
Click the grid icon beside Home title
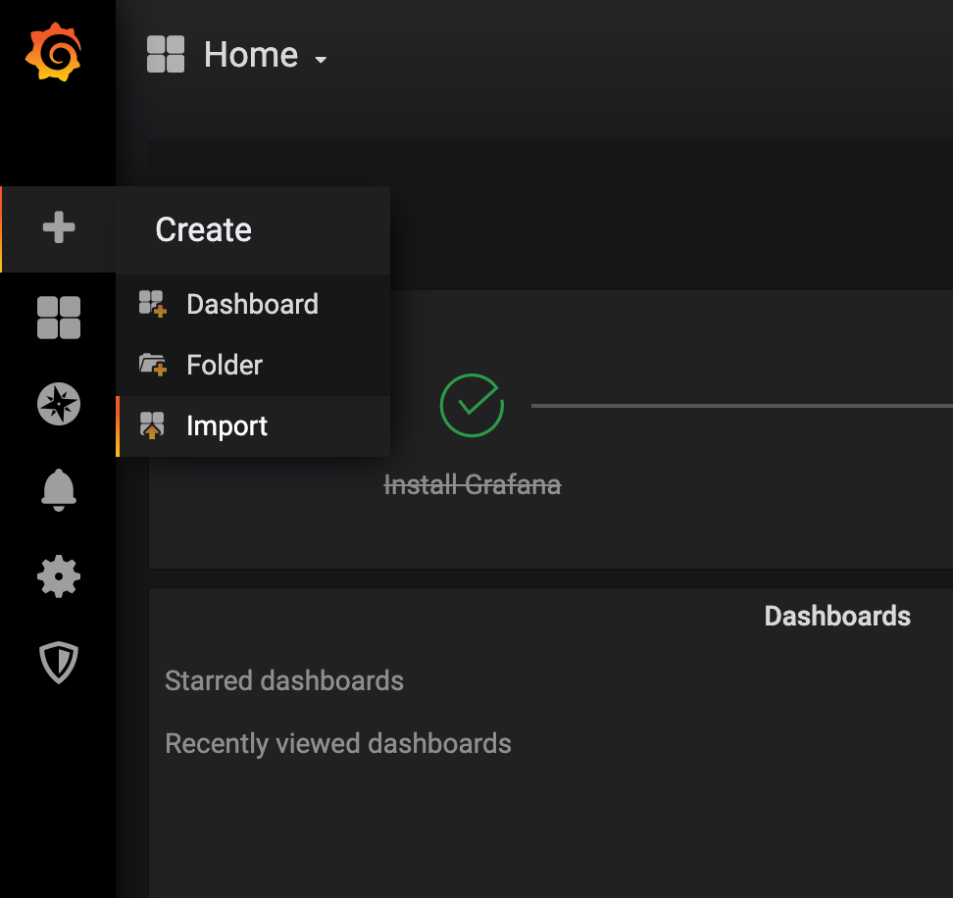pyautogui.click(x=166, y=55)
